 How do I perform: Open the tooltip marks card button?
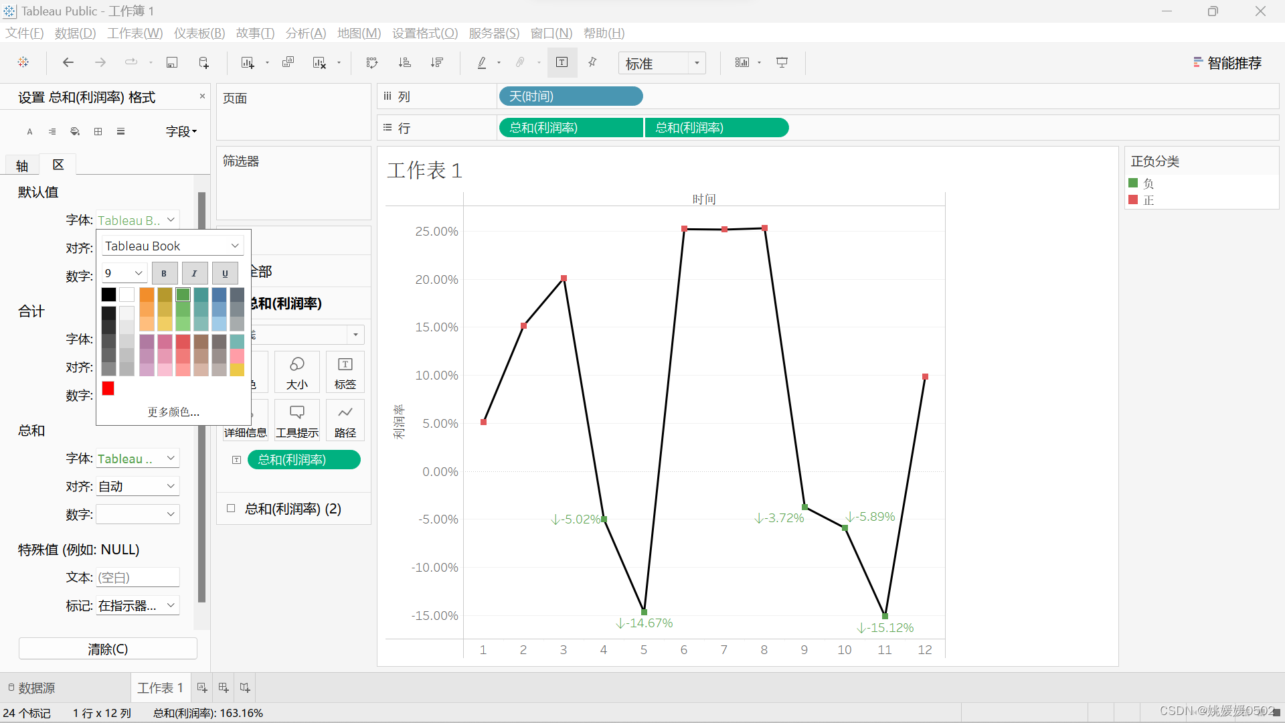pyautogui.click(x=296, y=420)
